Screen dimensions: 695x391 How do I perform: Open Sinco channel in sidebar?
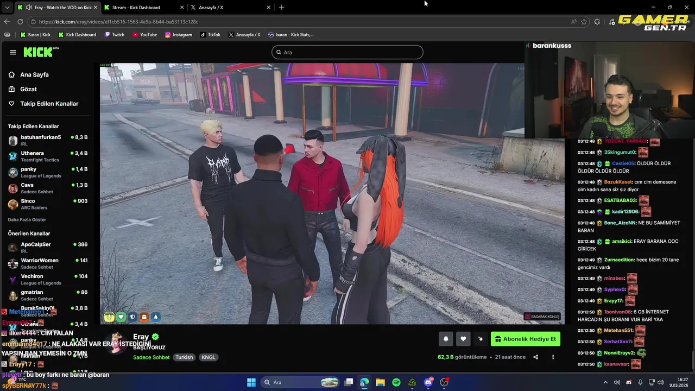point(47,204)
